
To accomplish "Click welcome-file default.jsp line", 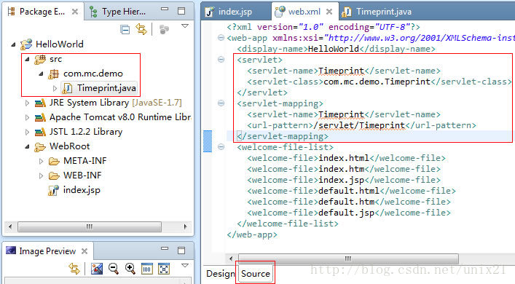I will [x=349, y=213].
